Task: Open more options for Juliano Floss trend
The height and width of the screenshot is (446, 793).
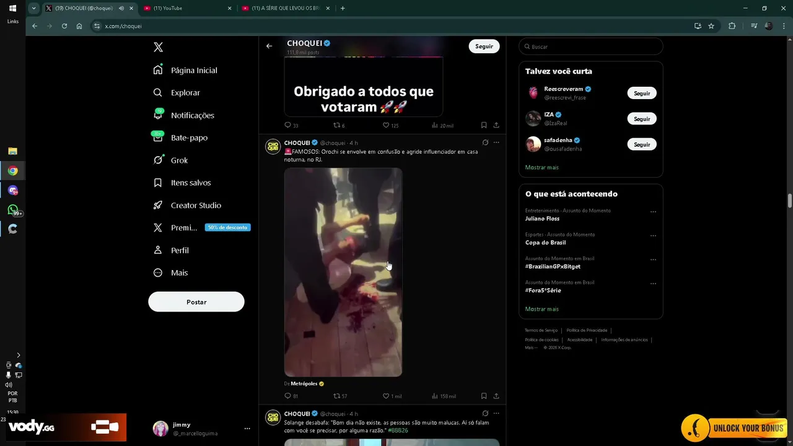Action: click(653, 212)
